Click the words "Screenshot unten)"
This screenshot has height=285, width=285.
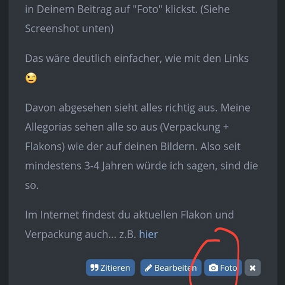69,28
